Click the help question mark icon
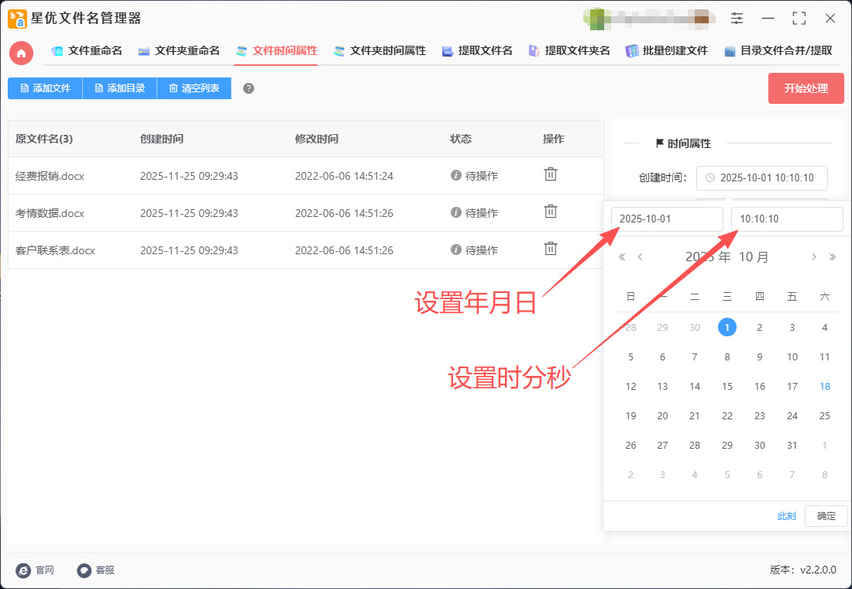Image resolution: width=852 pixels, height=589 pixels. coord(248,88)
